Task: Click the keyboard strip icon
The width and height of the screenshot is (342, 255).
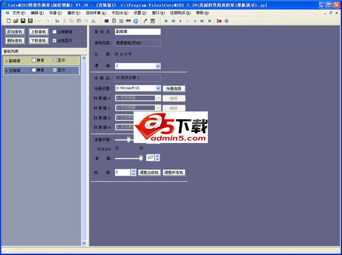Action: tap(128, 21)
